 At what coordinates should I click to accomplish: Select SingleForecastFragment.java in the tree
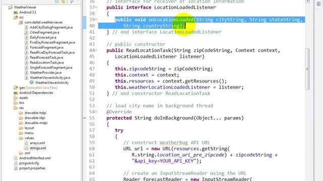[x=51, y=67]
